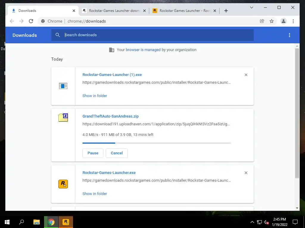The width and height of the screenshot is (305, 228).
Task: Click the managed organization building icon
Action: [x=112, y=50]
